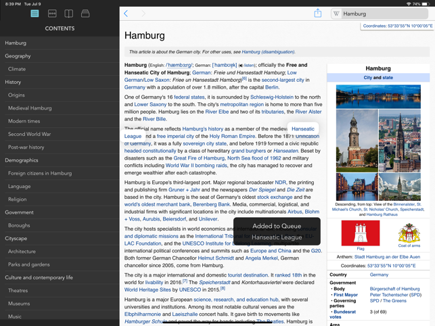Select Origins in the Contents list
The image size is (435, 326).
point(60,95)
